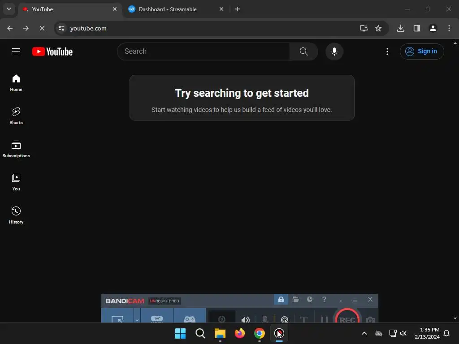Screen dimensions: 459x344
Task: Open the You section in sidebar
Action: tap(16, 182)
